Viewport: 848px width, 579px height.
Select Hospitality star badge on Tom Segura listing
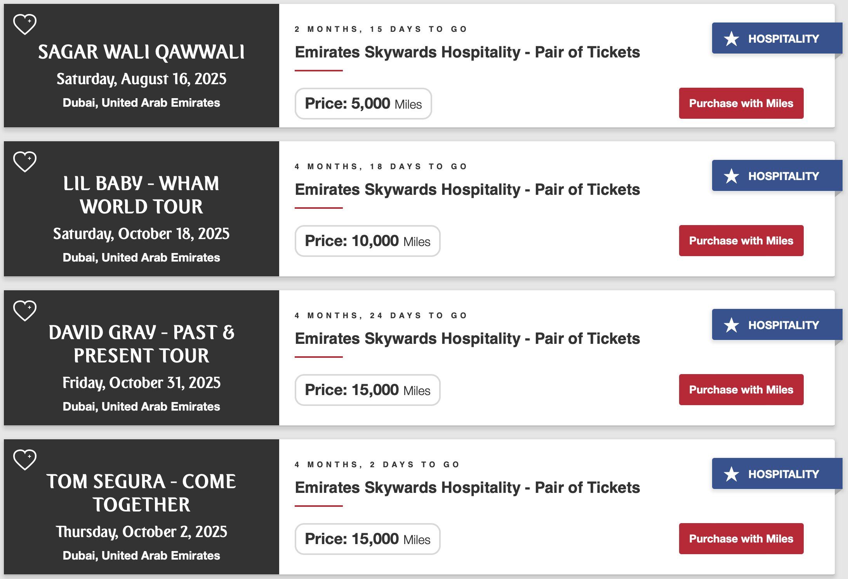pyautogui.click(x=777, y=474)
